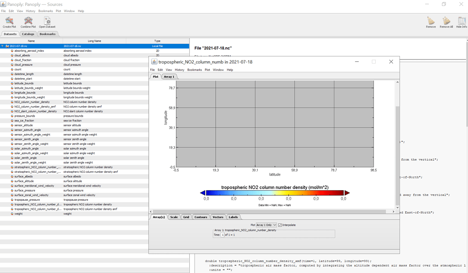Screen dimensions: 468x273
Task: Click the NO2 density color scale bar
Action: pos(274,193)
